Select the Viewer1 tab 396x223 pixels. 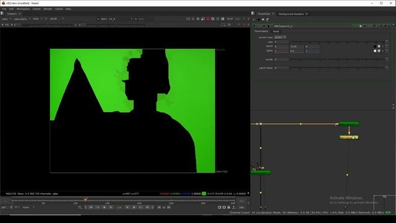12,14
